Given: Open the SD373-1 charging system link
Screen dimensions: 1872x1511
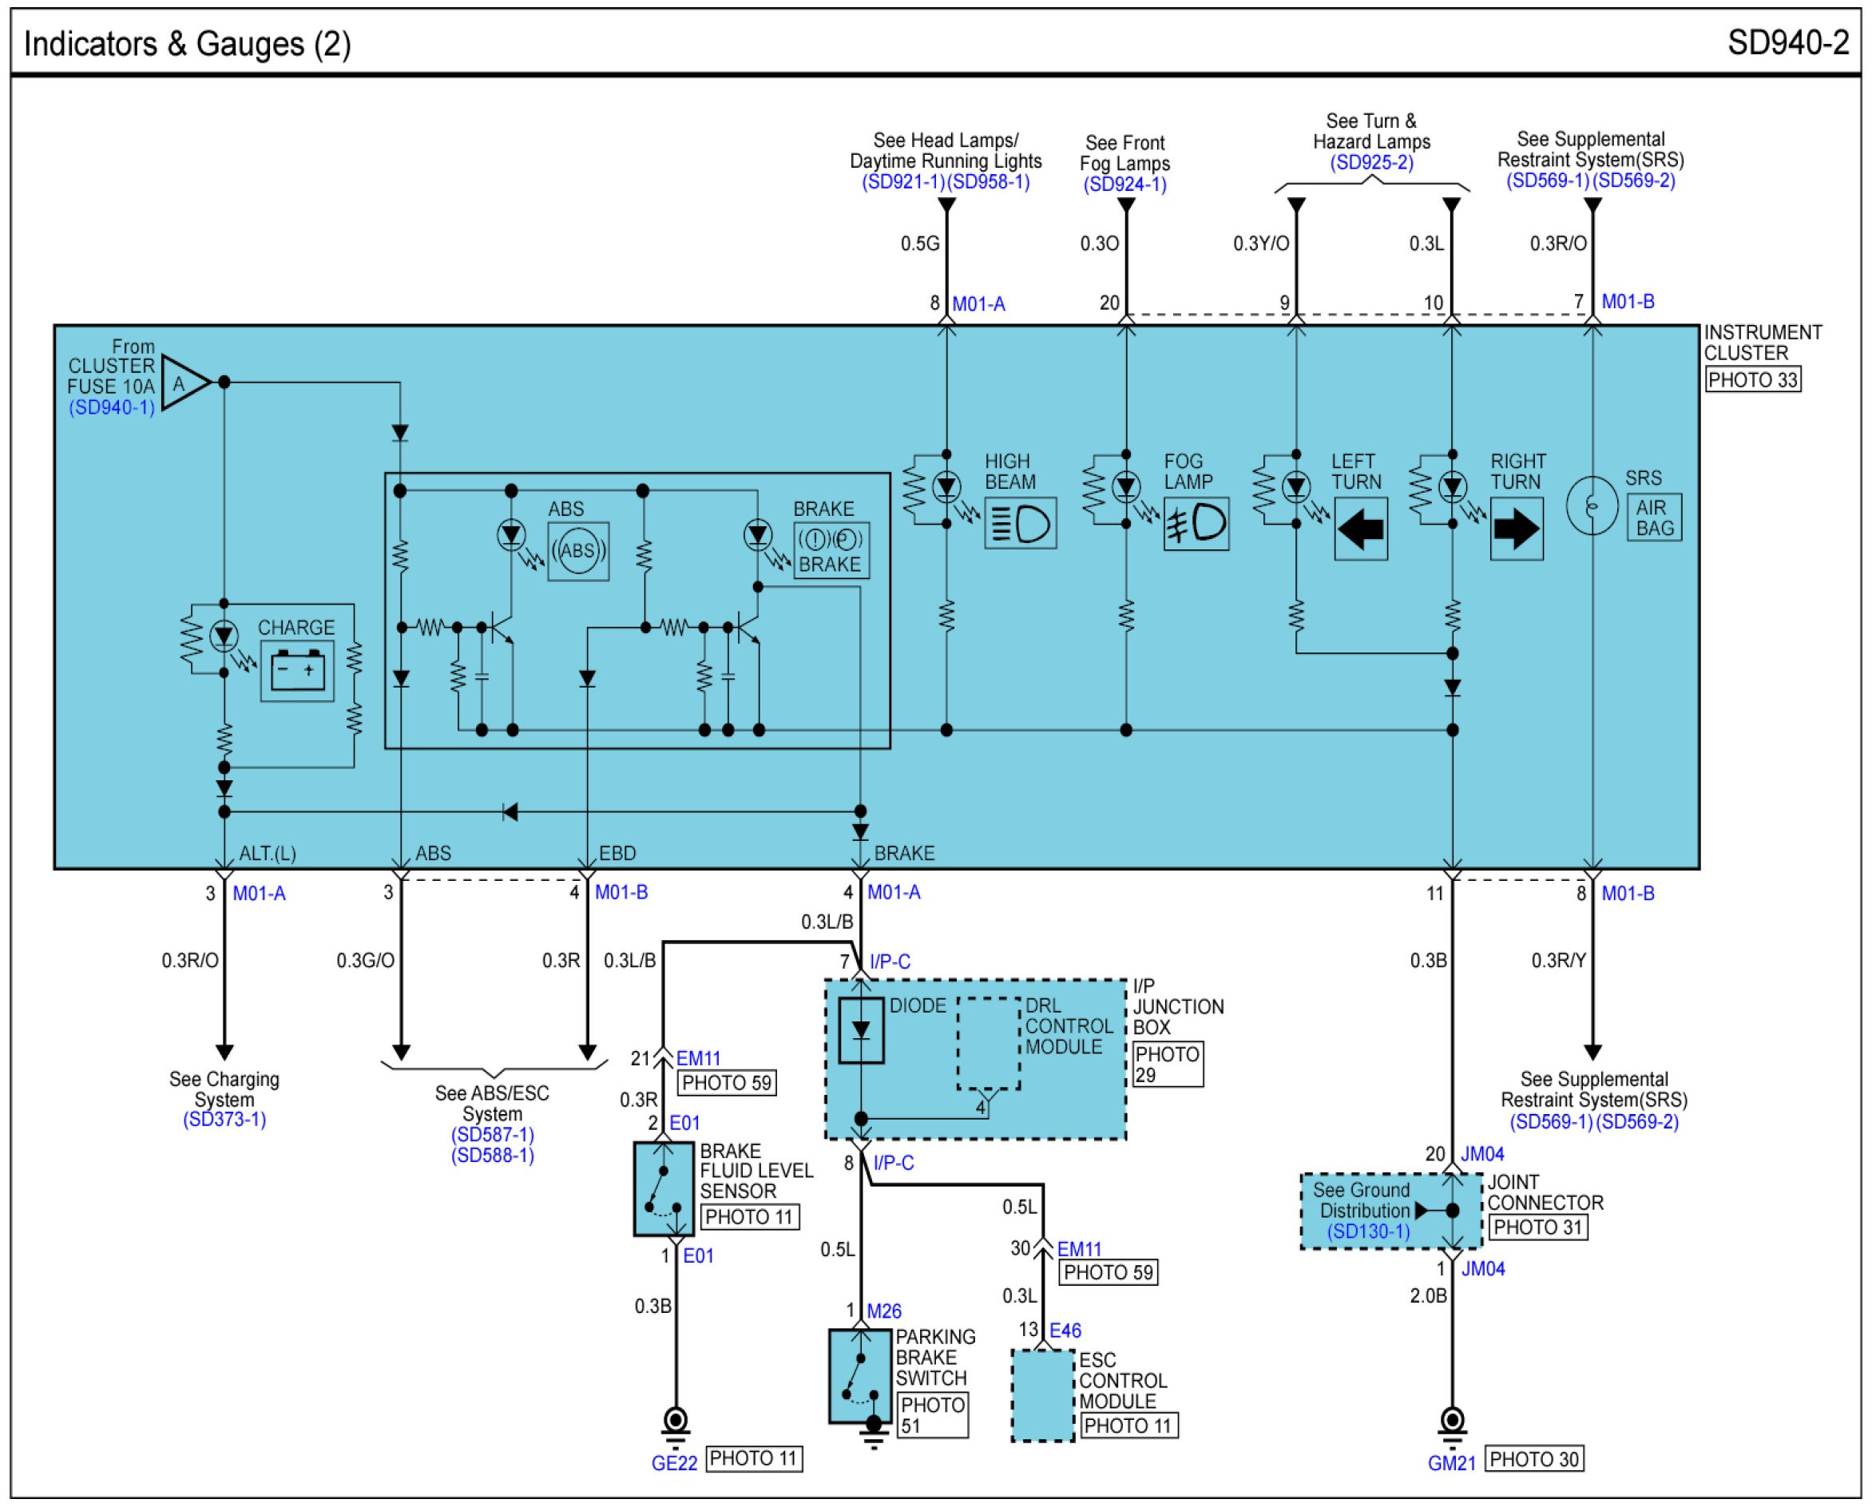Looking at the screenshot, I should [224, 1120].
